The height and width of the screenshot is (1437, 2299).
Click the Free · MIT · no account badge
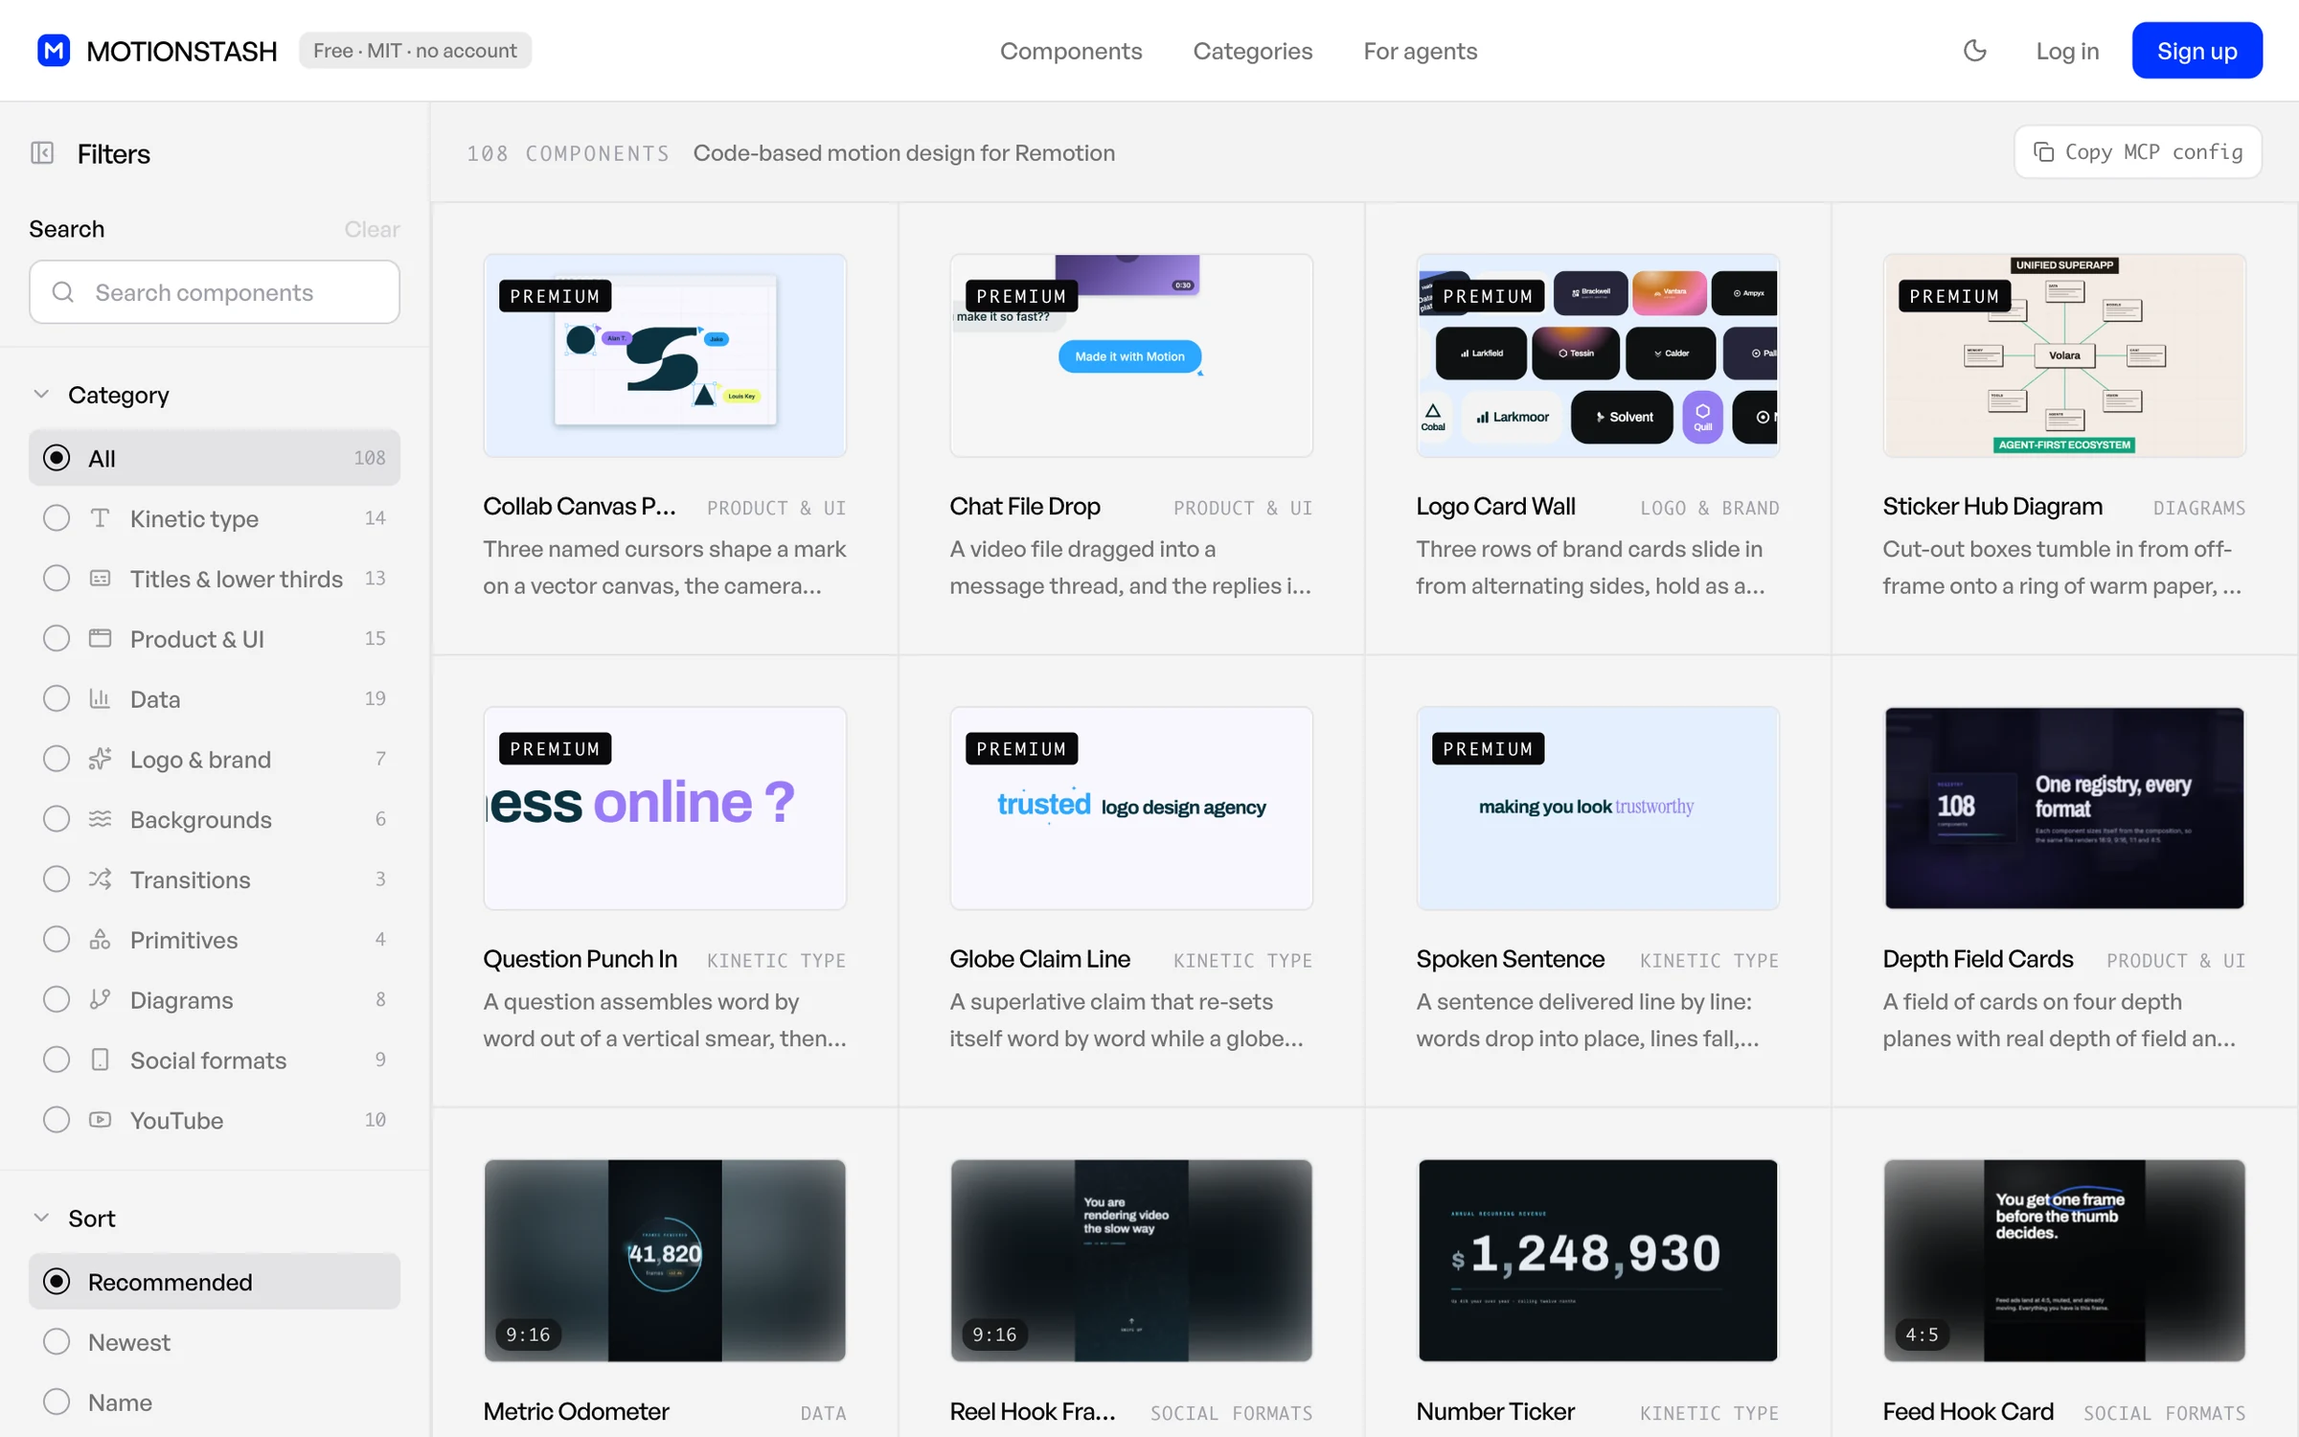[x=415, y=51]
